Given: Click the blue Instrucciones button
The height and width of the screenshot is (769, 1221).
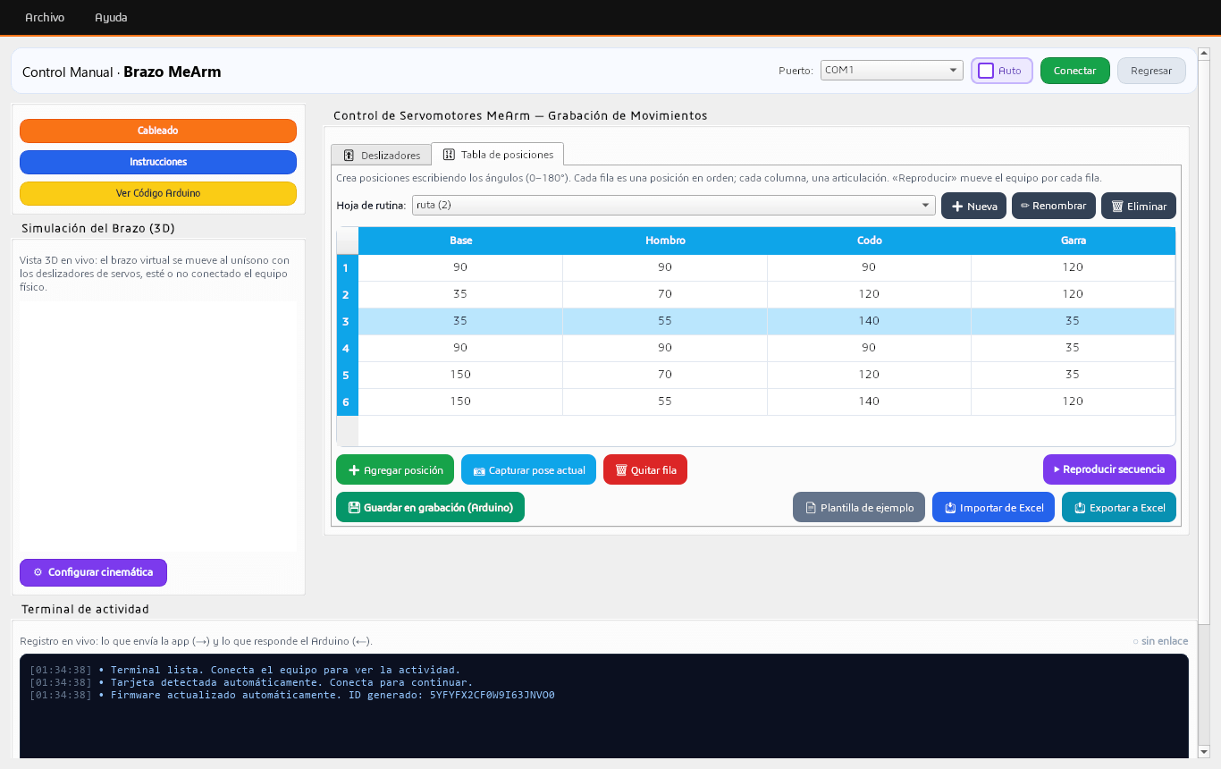Looking at the screenshot, I should pyautogui.click(x=158, y=162).
